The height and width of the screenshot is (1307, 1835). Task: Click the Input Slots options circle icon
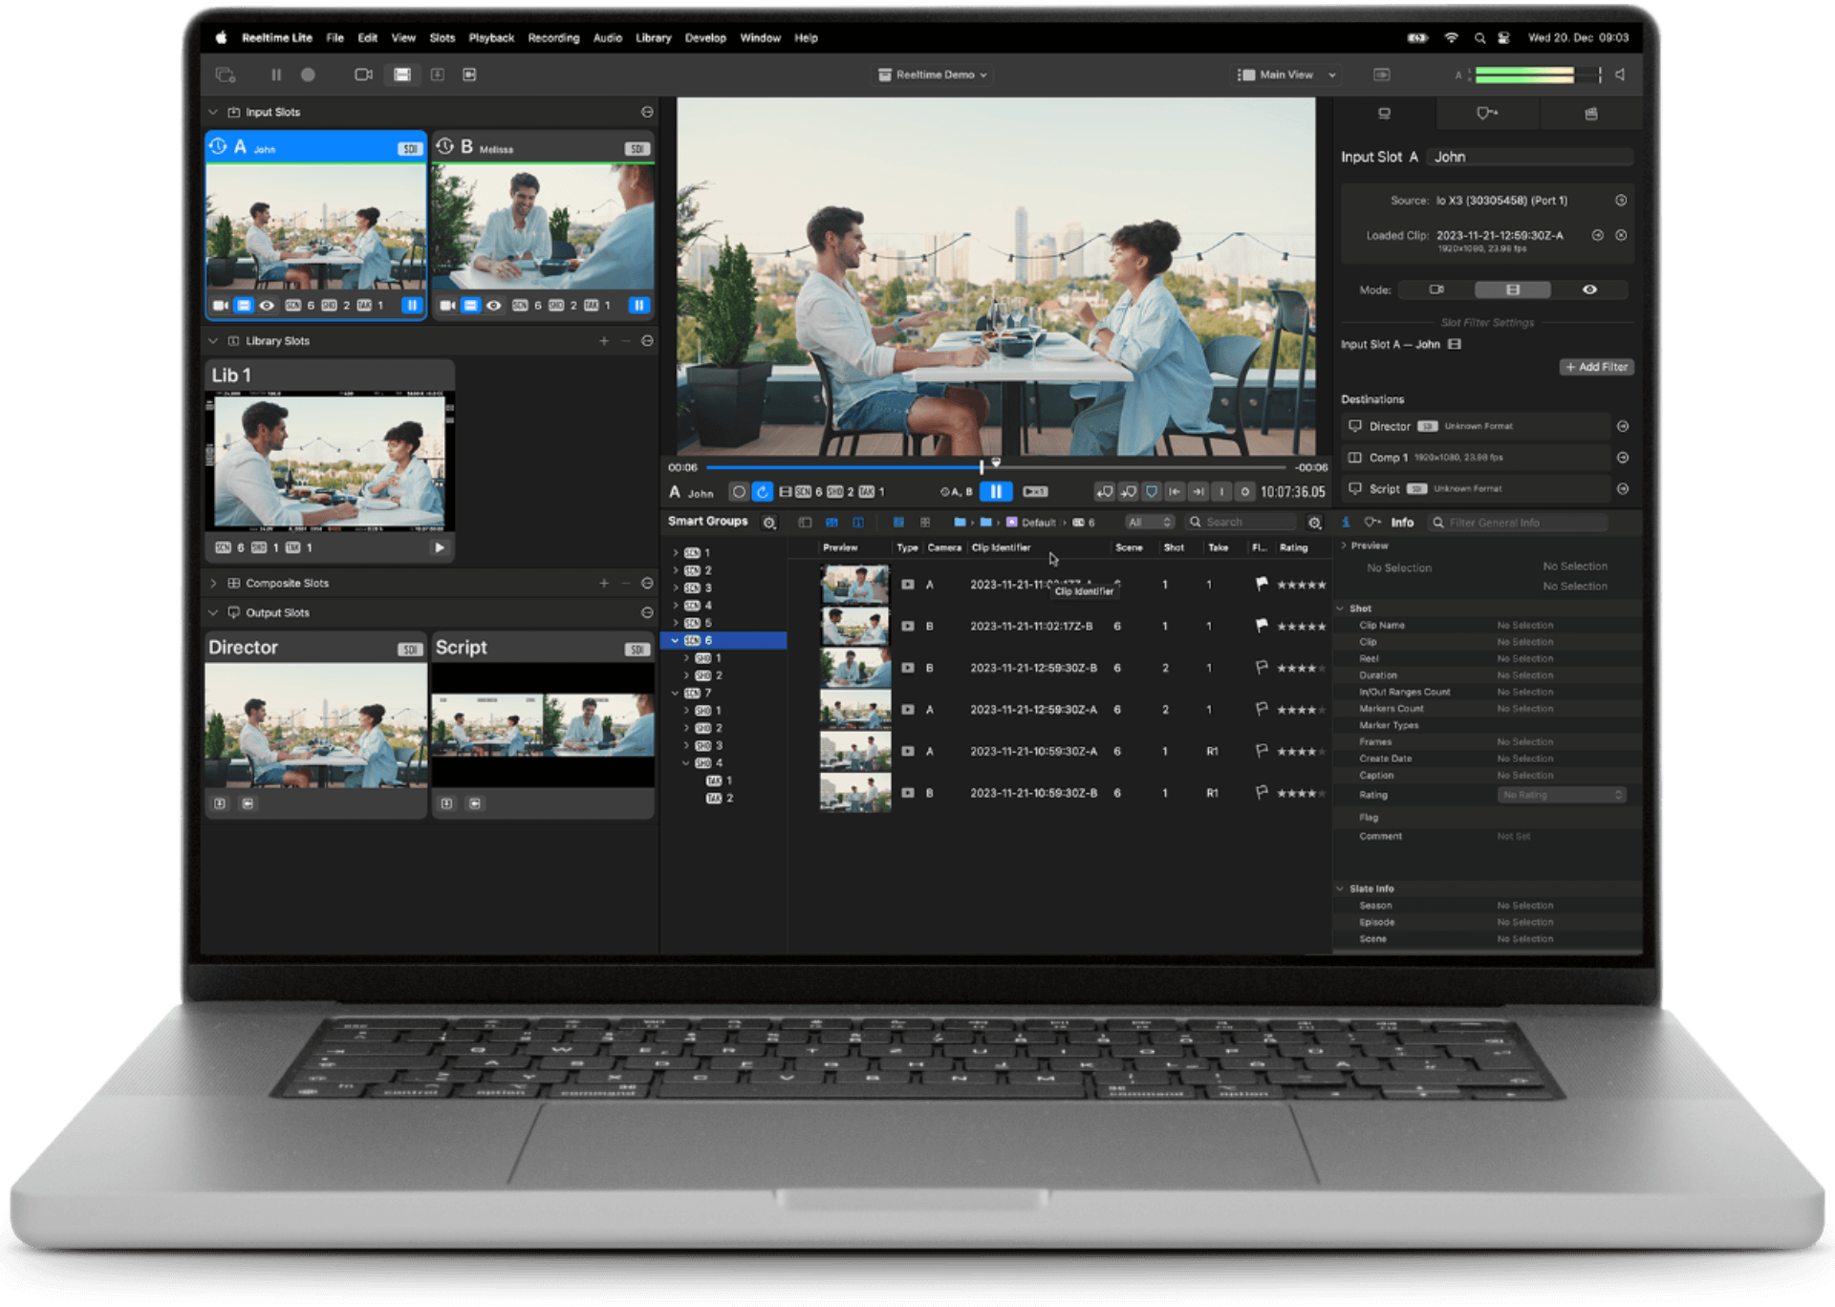647,112
